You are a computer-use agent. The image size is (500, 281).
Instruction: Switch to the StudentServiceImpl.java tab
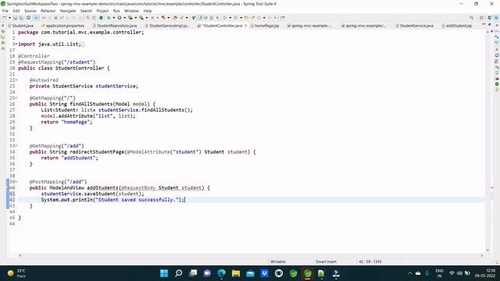167,26
